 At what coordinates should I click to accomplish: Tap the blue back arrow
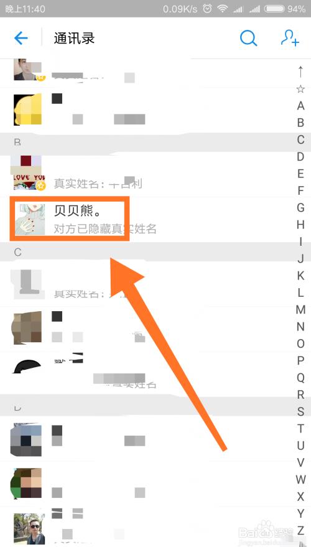tap(21, 38)
